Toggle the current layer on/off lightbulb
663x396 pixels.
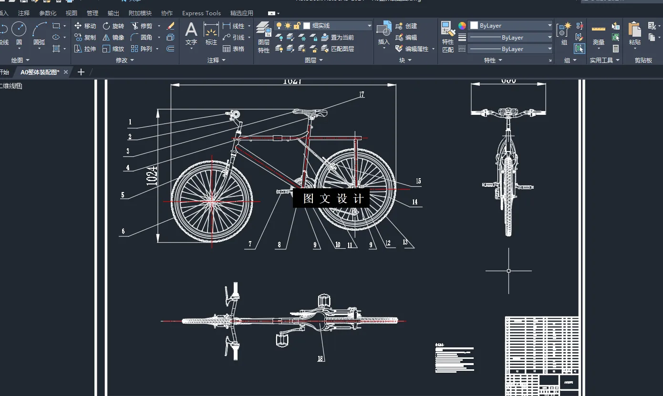click(x=279, y=26)
